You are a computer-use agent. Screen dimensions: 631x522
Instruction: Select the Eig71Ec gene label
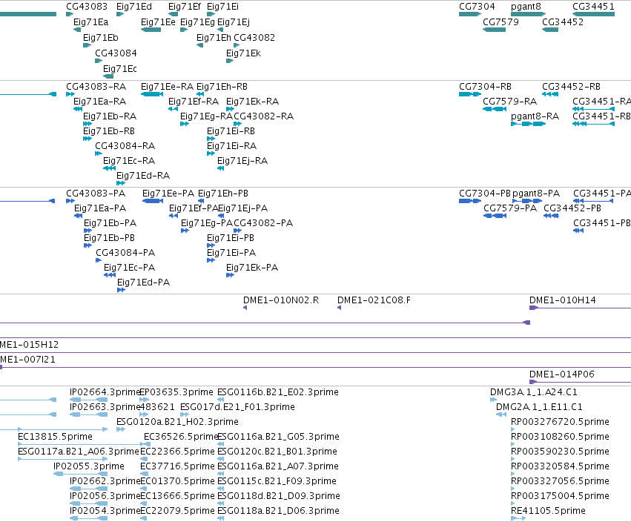click(120, 69)
